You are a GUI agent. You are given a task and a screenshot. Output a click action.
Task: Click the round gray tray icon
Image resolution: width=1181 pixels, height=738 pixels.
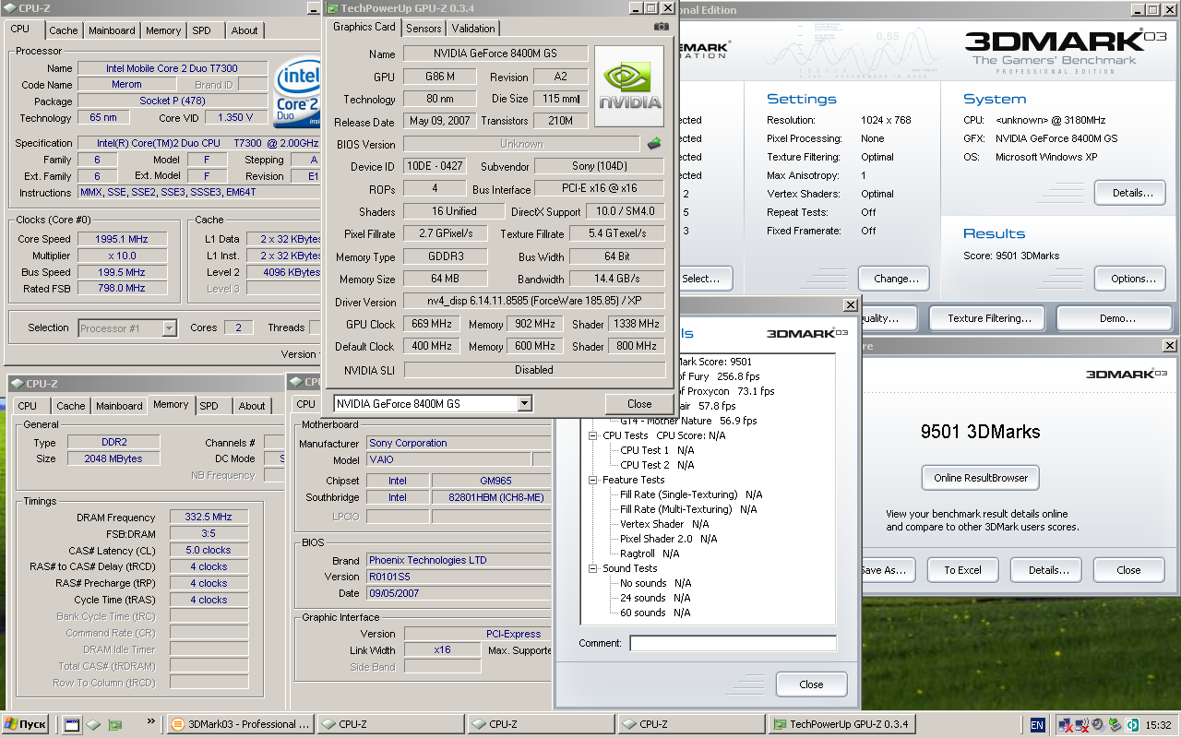pos(1098,725)
